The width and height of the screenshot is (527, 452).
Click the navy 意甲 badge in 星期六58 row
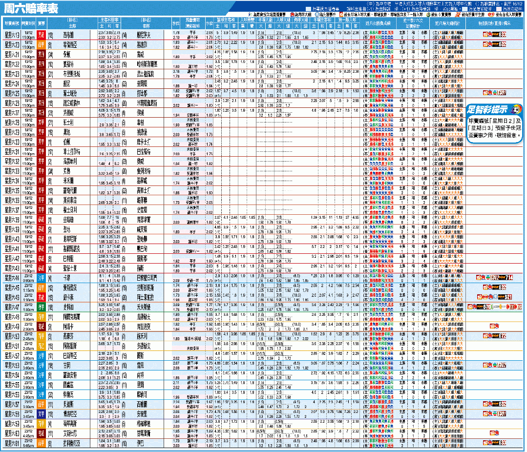click(41, 414)
